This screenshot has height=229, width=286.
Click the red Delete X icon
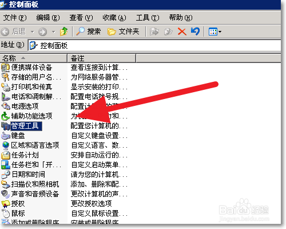click(x=182, y=31)
